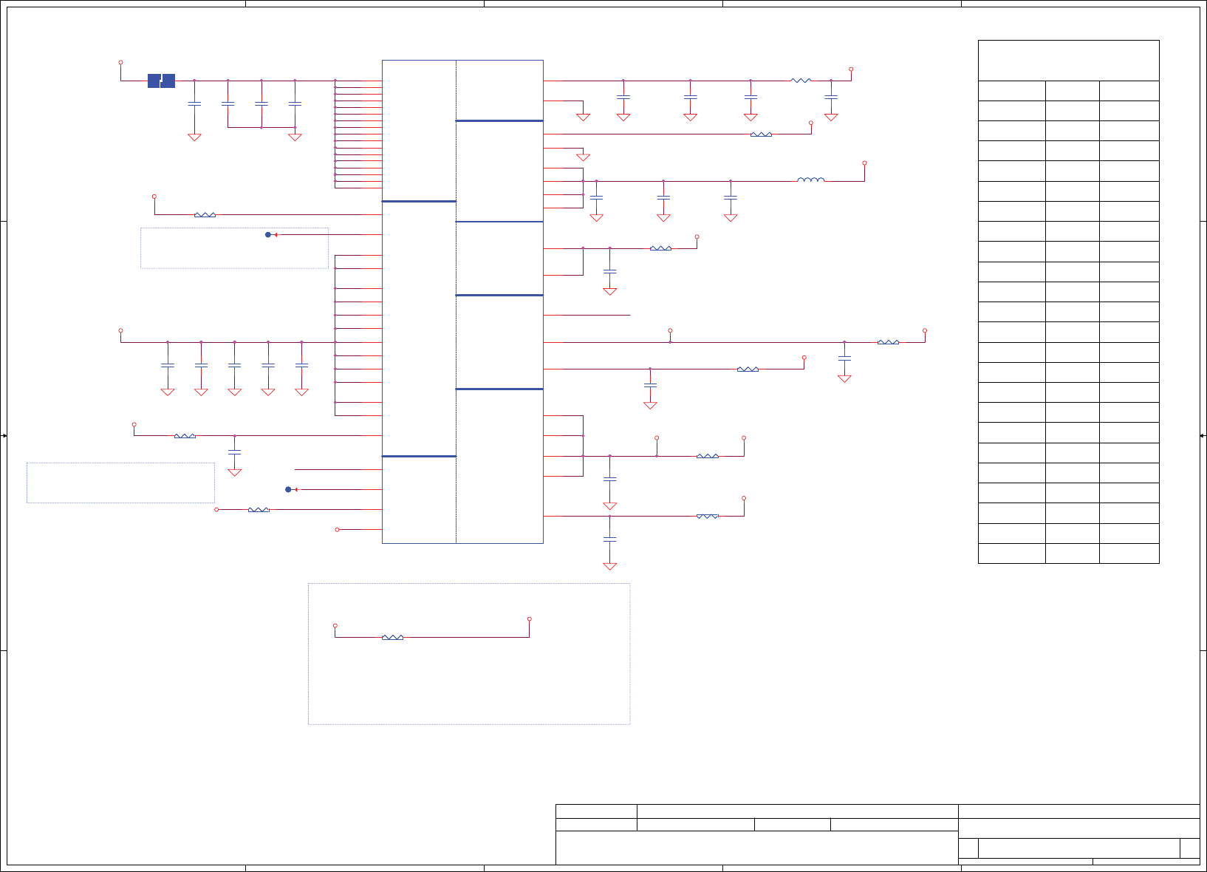This screenshot has height=872, width=1207.
Task: Pick the test point dot outside the dashed boxes
Action: (x=288, y=489)
